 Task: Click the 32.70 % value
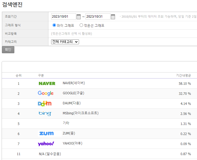[185, 94]
